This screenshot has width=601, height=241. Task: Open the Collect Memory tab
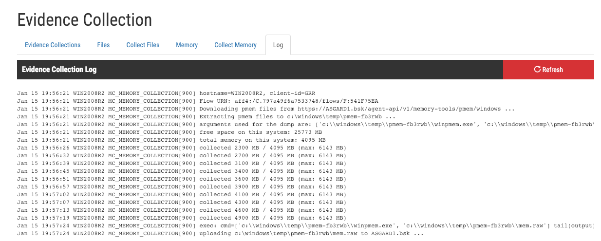coord(235,45)
